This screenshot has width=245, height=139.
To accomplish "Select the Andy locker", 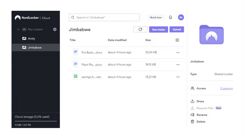I will pos(31,39).
